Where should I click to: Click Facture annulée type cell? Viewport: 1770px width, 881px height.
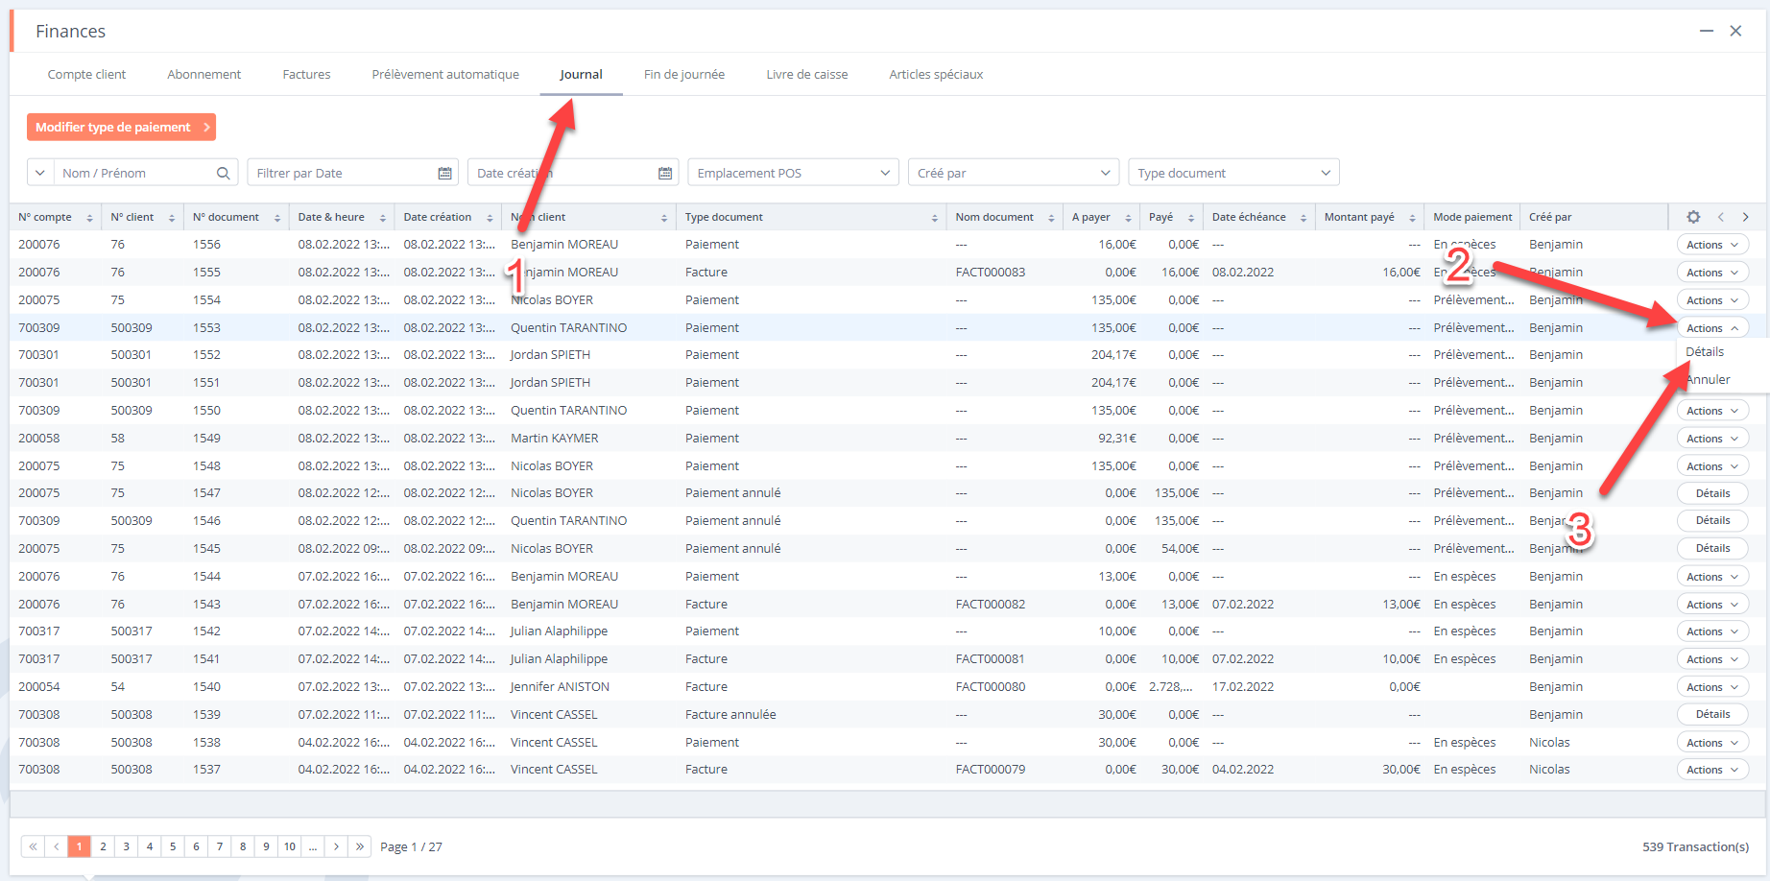coord(730,715)
